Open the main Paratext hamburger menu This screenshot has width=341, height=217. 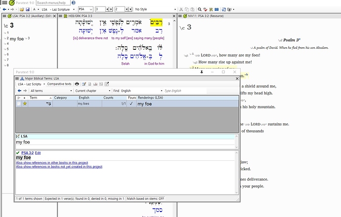4,3
